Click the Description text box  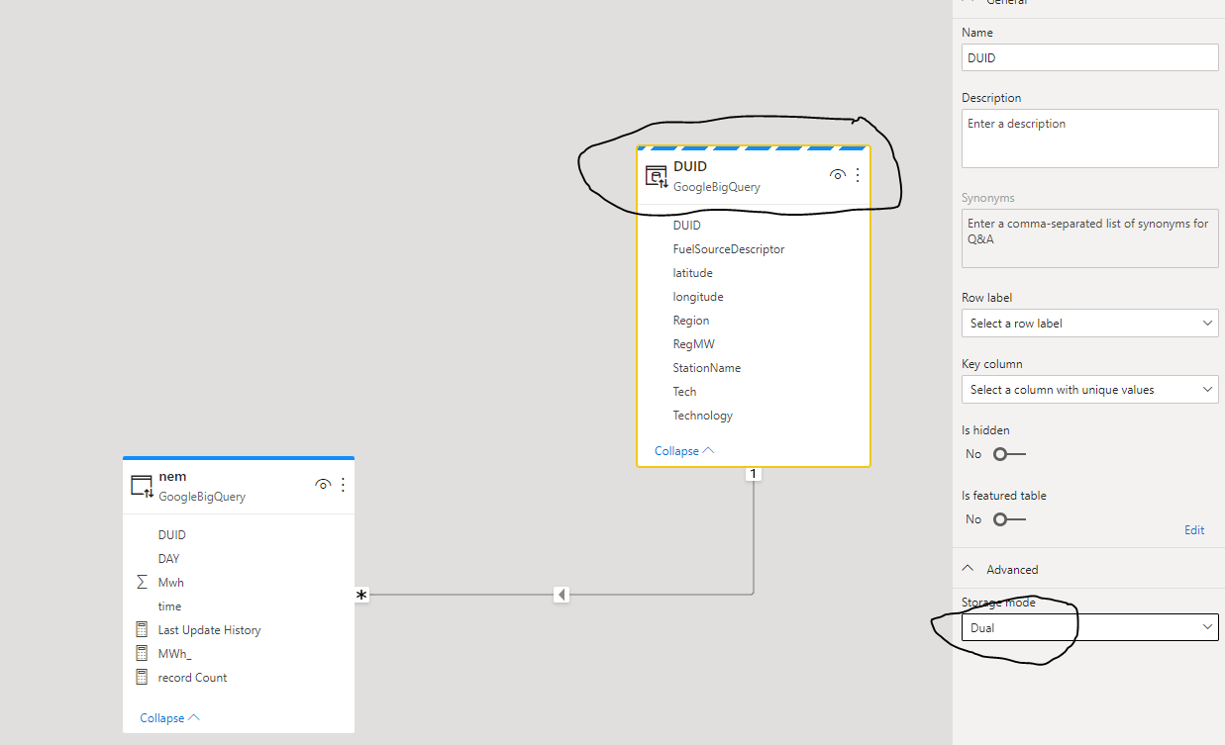pos(1089,139)
